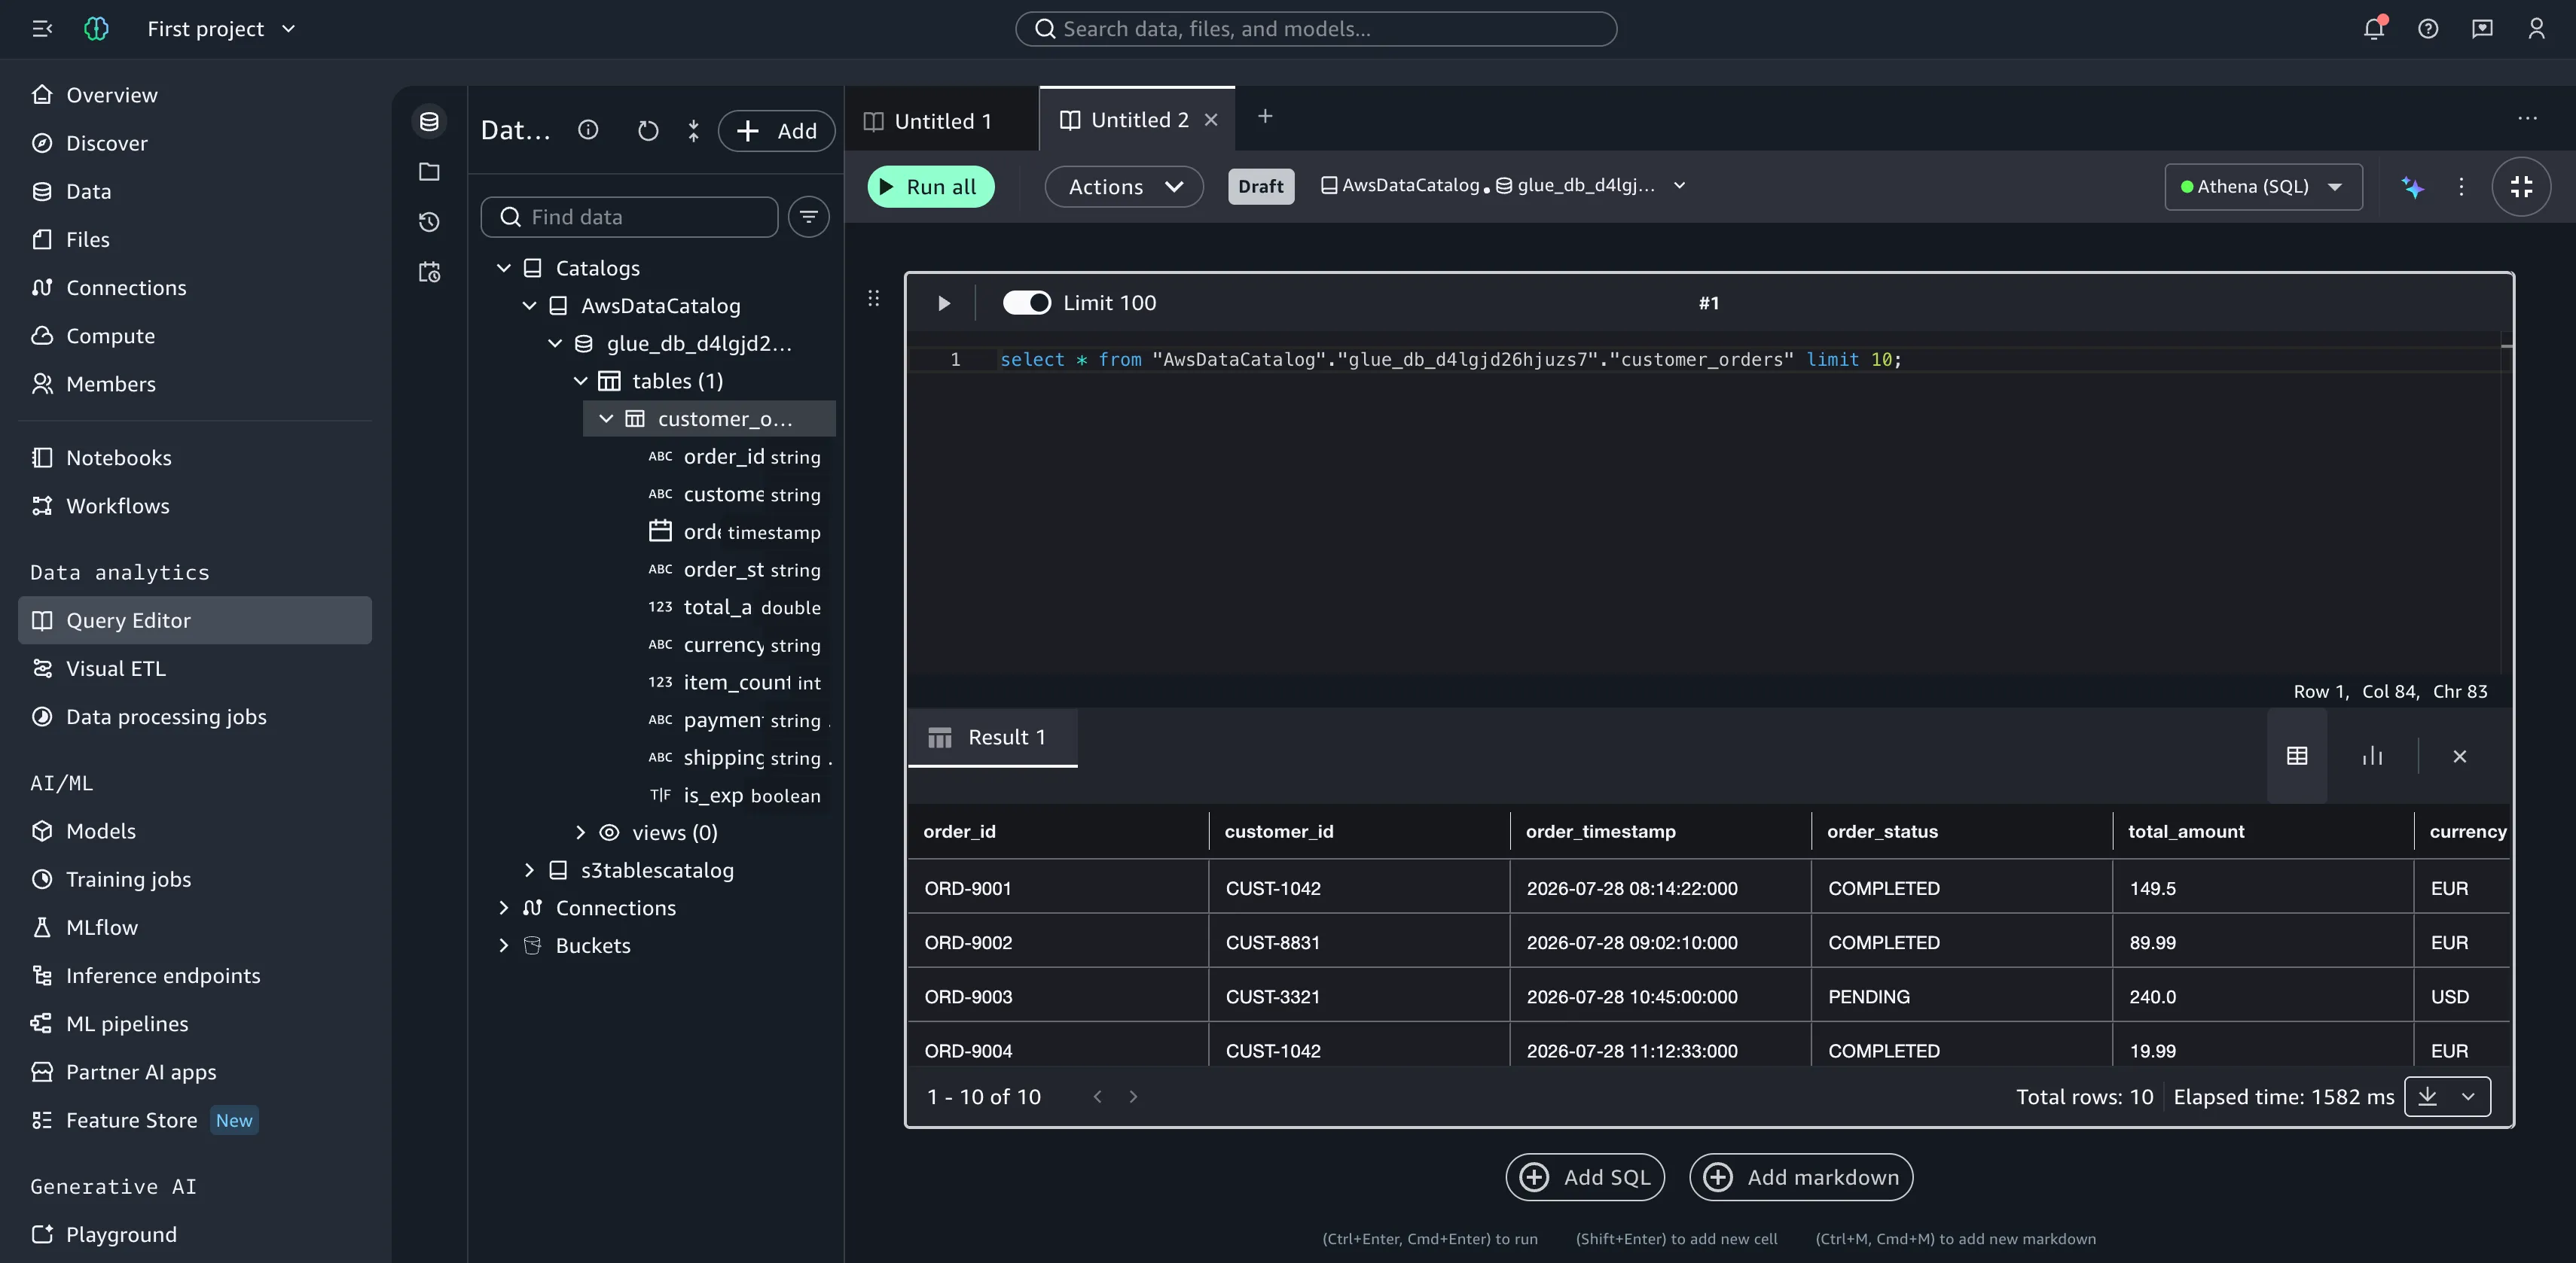Run cell #1 with play icon
This screenshot has height=1263, width=2576.
[943, 303]
